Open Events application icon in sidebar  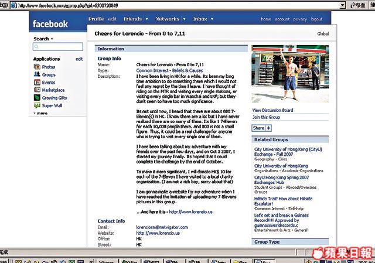37,82
